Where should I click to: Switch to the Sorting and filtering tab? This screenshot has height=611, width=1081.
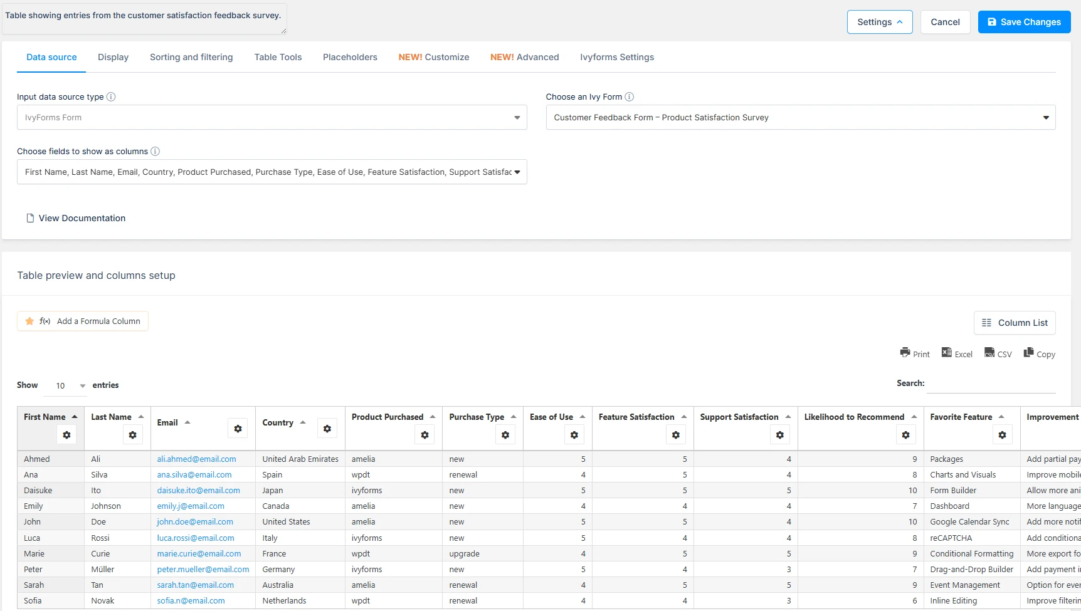191,57
